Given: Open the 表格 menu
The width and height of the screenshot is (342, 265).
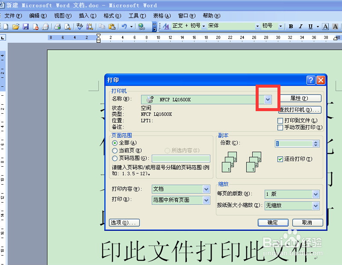Looking at the screenshot, I should [162, 16].
